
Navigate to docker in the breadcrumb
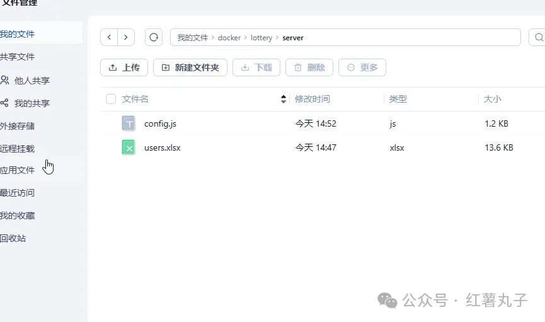coord(229,38)
